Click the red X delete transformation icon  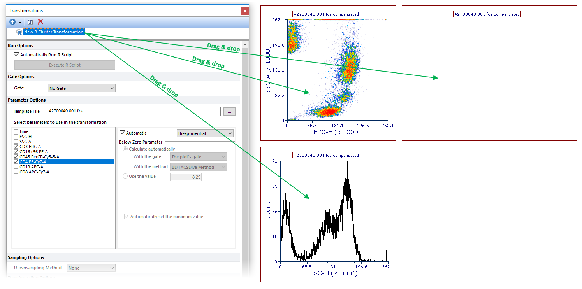click(x=40, y=22)
